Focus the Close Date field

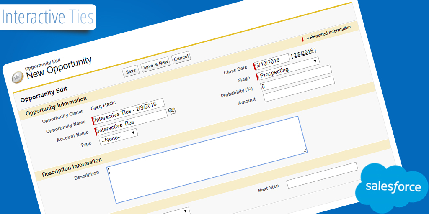point(272,61)
